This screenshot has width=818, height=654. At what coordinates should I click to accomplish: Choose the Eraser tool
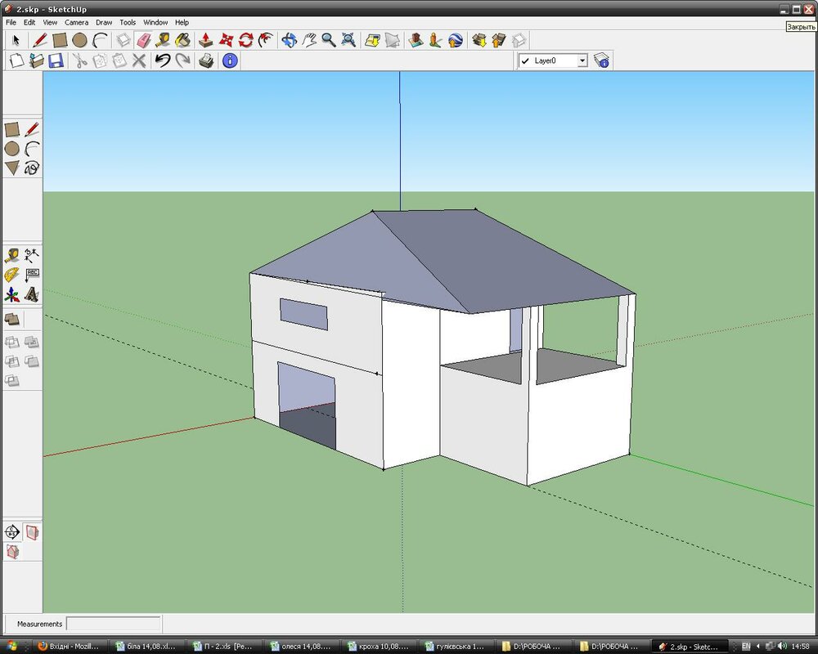(x=143, y=40)
